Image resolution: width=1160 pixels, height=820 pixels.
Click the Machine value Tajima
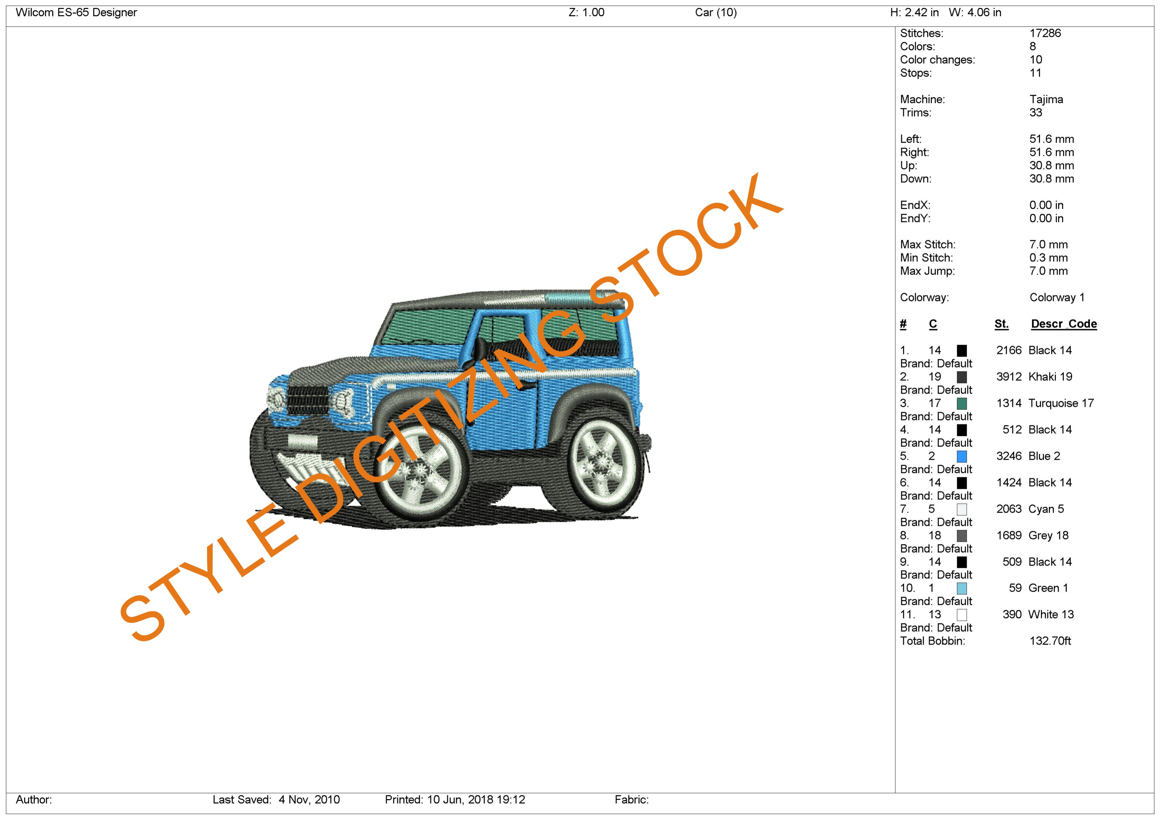point(1046,100)
